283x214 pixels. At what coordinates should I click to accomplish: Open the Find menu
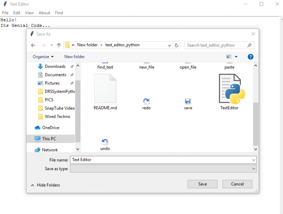59,13
